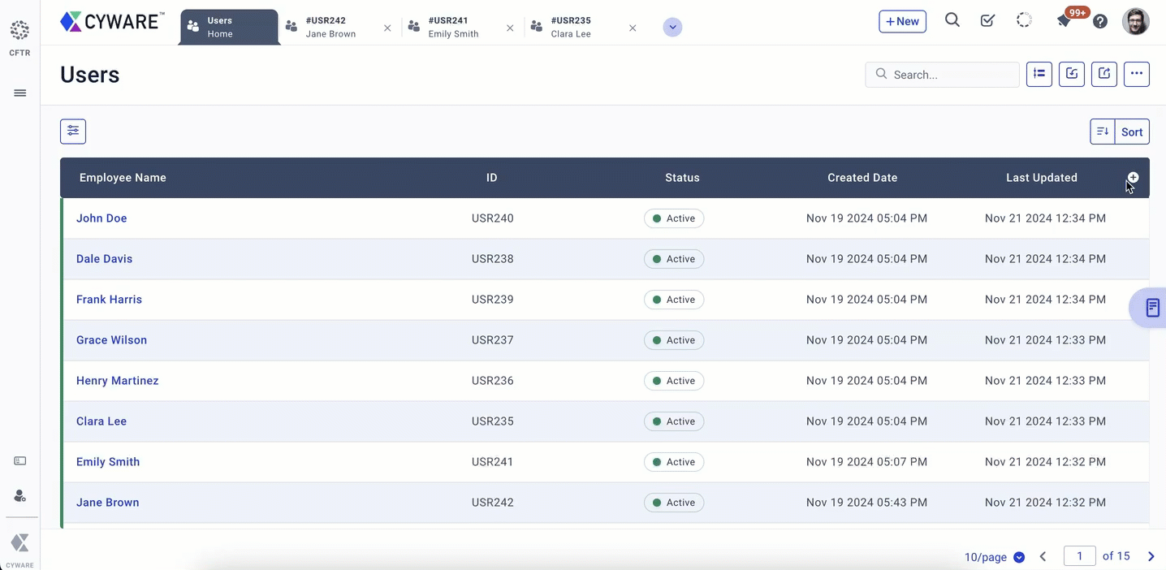The height and width of the screenshot is (570, 1166).
Task: Expand the hidden tabs dropdown arrow
Action: (x=672, y=28)
